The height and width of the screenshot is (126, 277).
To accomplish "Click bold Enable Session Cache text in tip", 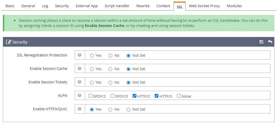I will tap(105, 25).
